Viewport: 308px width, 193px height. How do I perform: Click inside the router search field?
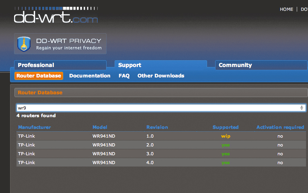point(157,108)
